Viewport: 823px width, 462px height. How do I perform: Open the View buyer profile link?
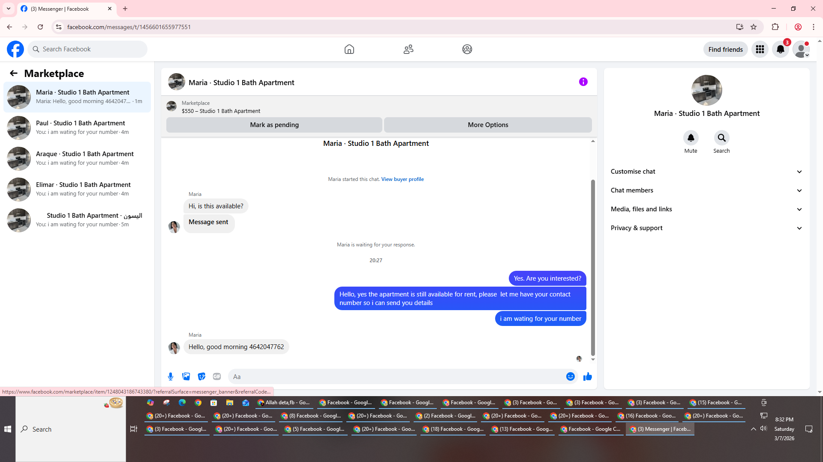[402, 179]
